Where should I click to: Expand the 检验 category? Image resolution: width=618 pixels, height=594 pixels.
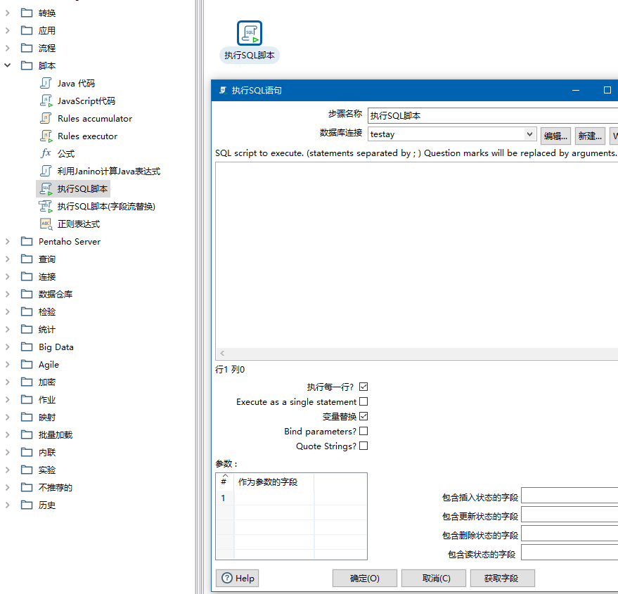point(8,312)
